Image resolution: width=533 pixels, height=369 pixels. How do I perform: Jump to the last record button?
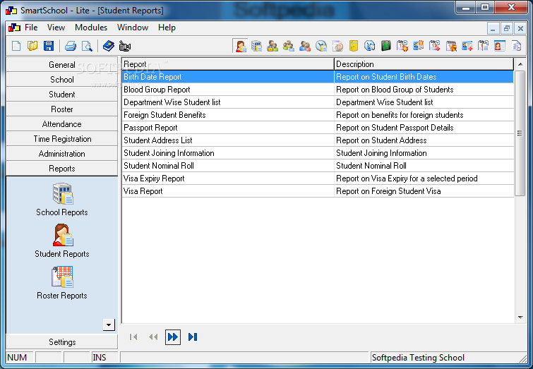pos(193,337)
